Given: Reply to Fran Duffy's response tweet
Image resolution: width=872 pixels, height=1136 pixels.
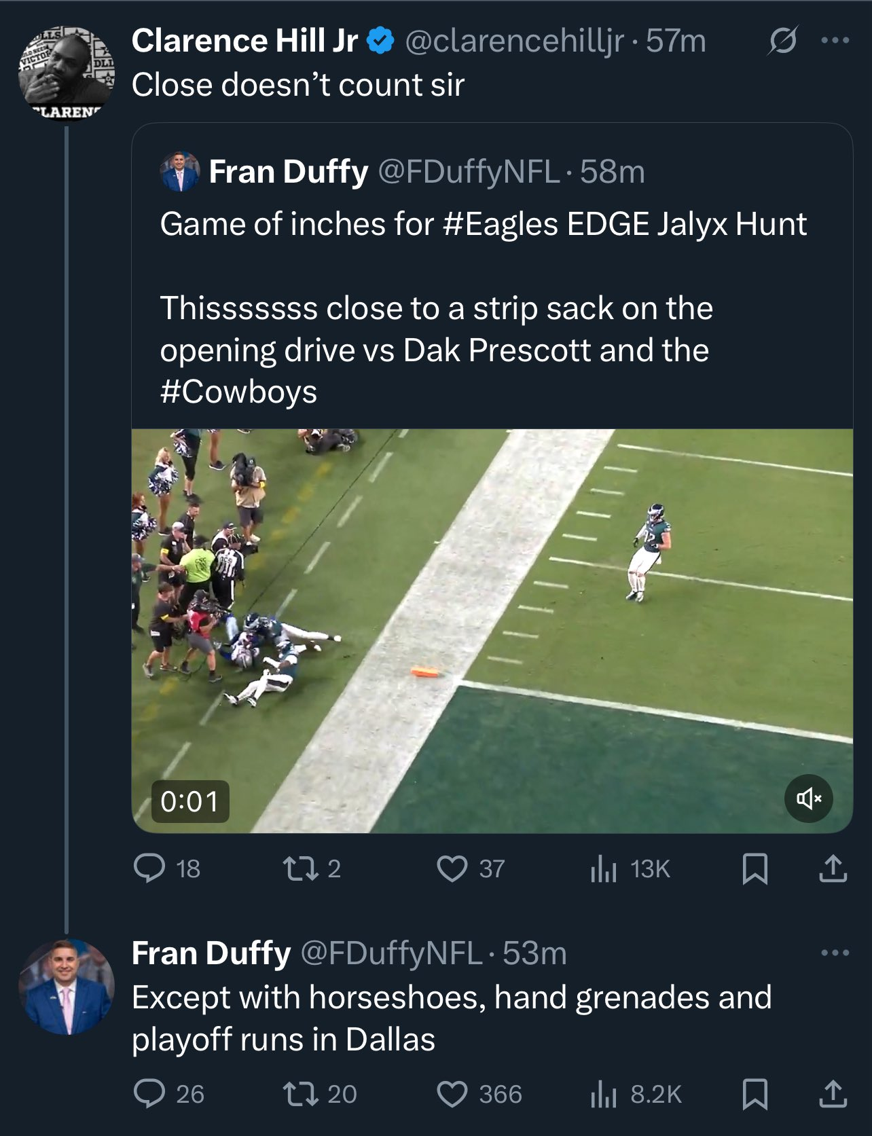Looking at the screenshot, I should (149, 1094).
